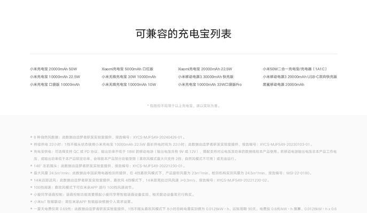The width and height of the screenshot is (367, 213).
Task: Click the 0.69元 electricity cost footnote
Action: point(185,209)
